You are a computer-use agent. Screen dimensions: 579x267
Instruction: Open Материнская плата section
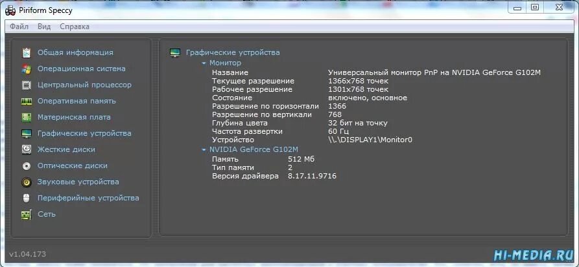(74, 118)
